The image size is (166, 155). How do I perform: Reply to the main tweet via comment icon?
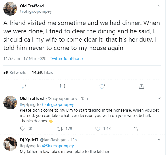(23, 86)
